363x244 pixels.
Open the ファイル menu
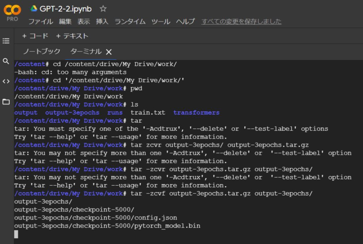41,22
